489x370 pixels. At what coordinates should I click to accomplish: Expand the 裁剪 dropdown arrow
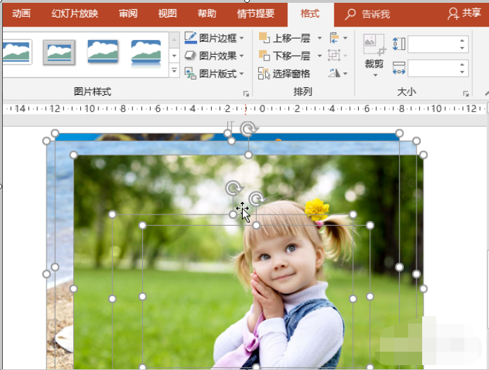click(x=375, y=75)
